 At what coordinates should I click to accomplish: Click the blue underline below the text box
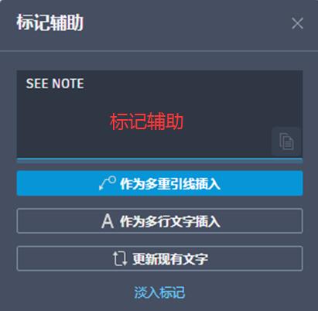(159, 160)
